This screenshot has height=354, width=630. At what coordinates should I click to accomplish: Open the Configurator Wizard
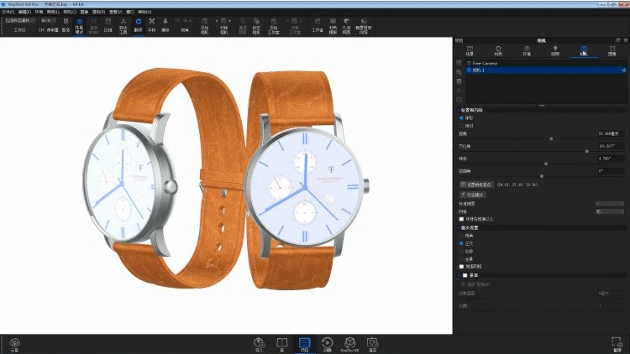364,25
